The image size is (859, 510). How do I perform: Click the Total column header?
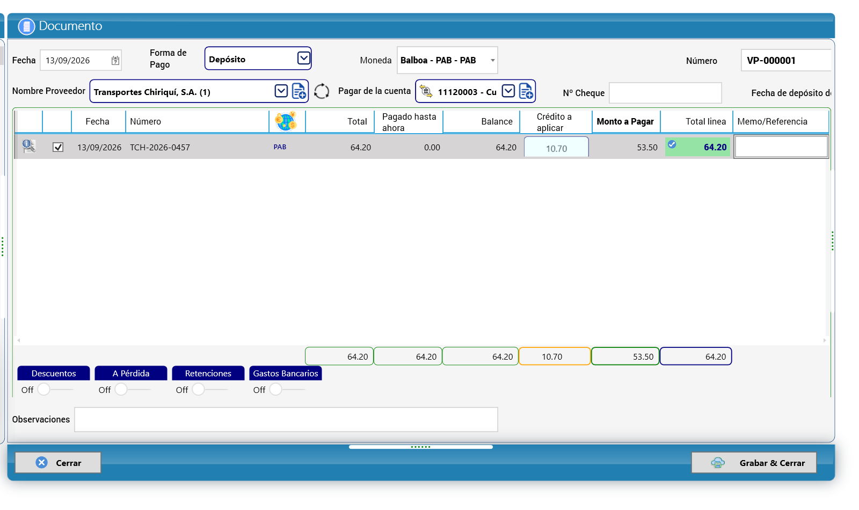[x=339, y=121]
